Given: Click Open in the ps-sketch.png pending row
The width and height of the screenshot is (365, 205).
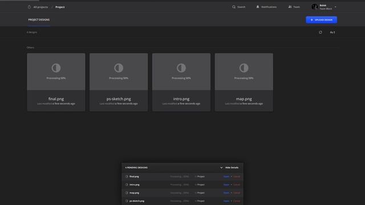Looking at the screenshot, I should (226, 201).
